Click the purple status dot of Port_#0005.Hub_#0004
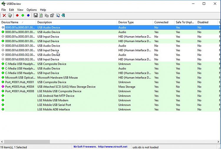Image resolution: width=221 pixels, height=149 pixels. click(3, 87)
